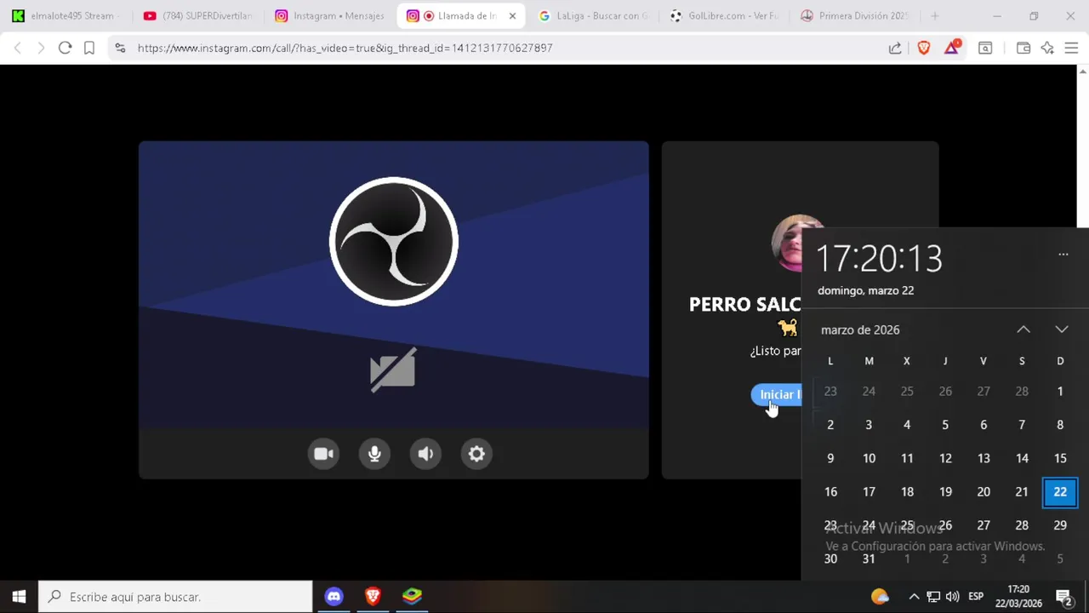Select March 1 in calendar

coord(1060,392)
